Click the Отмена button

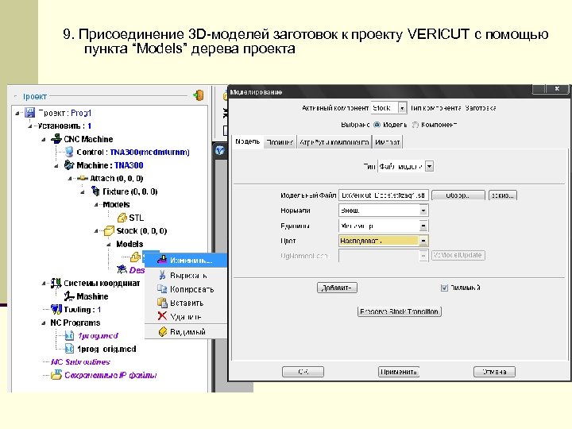click(x=494, y=372)
